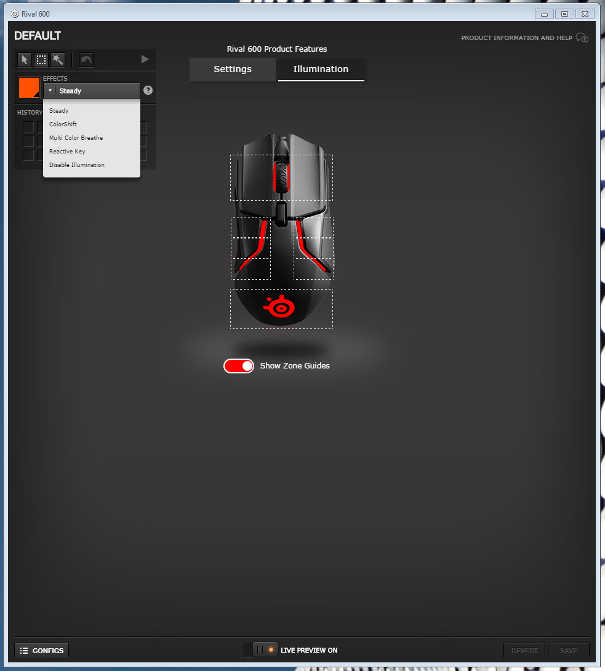Choose the marquee selection tool

coord(41,60)
